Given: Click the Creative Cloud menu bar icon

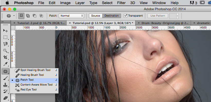Looking at the screenshot, I should pyautogui.click(x=209, y=3).
